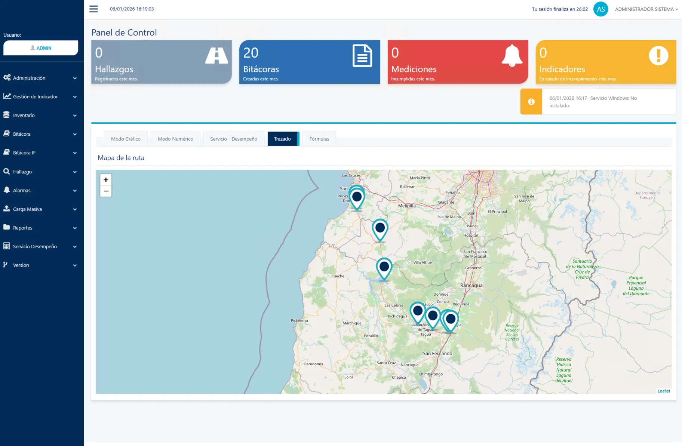Click the Version branch icon

click(x=5, y=265)
